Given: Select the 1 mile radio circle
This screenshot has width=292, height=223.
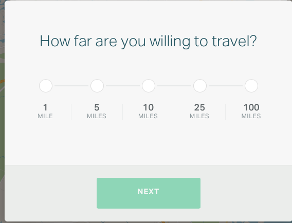Looking at the screenshot, I should 46,86.
